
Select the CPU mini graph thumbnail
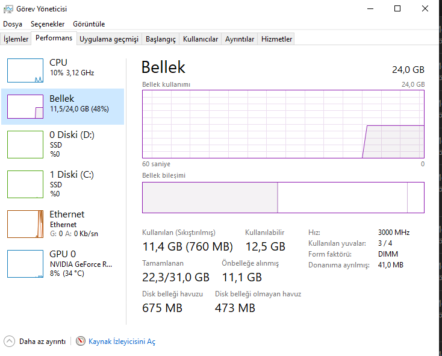coord(25,70)
